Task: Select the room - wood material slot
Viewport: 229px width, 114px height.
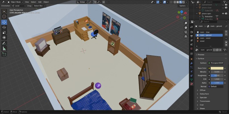Action: [209, 38]
